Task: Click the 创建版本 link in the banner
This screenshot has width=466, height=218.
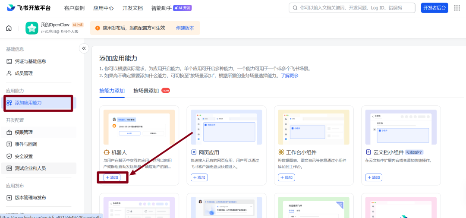Action: [185, 28]
